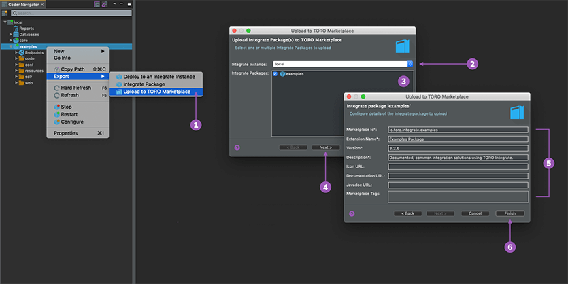Choose Restart from context menu
This screenshot has width=568, height=284.
78,114
